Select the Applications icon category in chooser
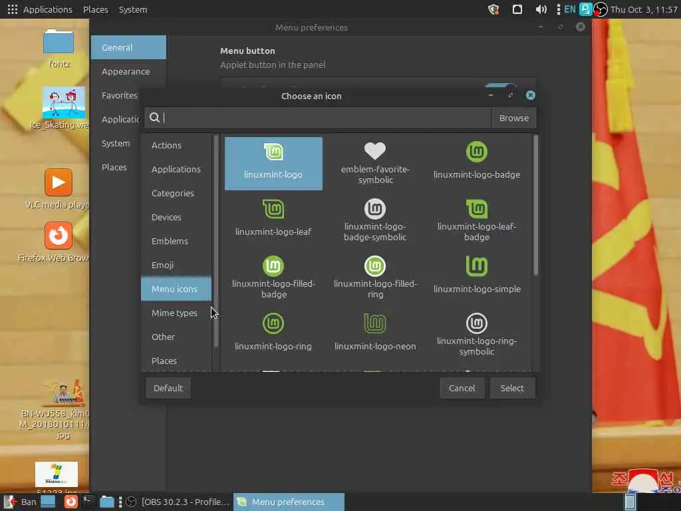Image resolution: width=681 pixels, height=511 pixels. coord(176,169)
